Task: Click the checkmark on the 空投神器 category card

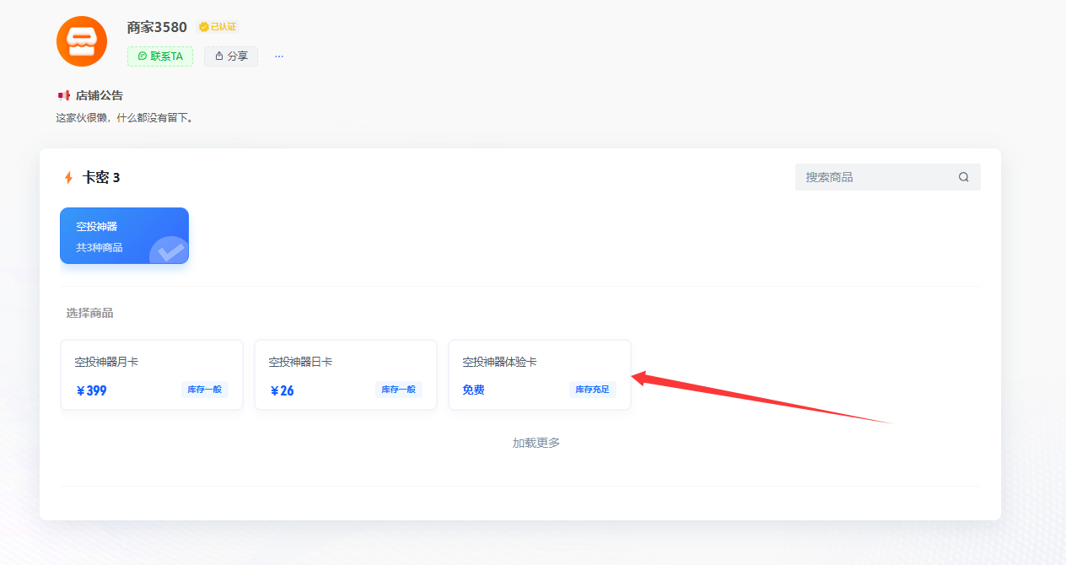Action: (170, 250)
